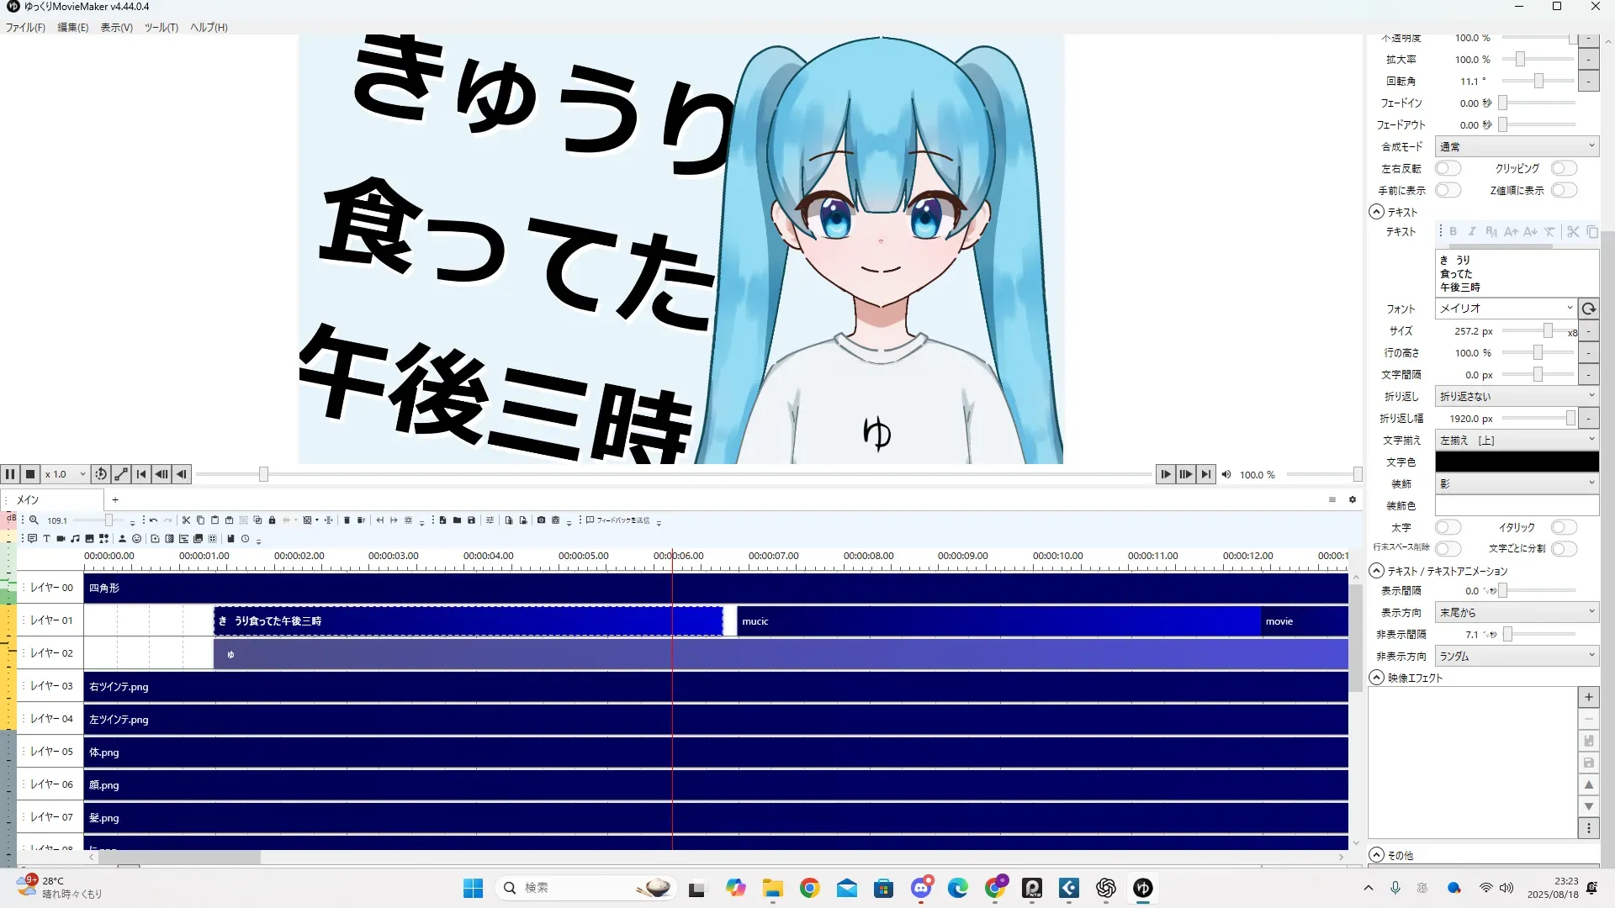1615x908 pixels.
Task: Click the undo arrow in timeline toolbar
Action: (153, 520)
